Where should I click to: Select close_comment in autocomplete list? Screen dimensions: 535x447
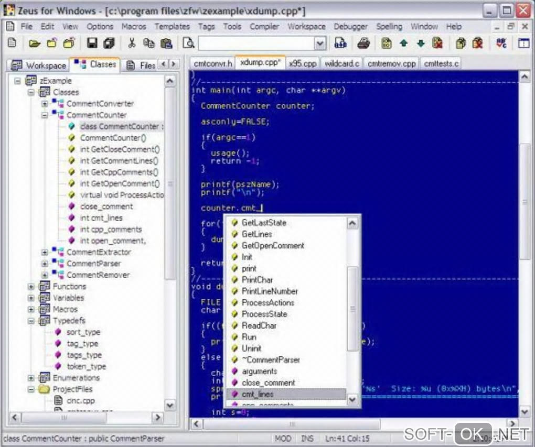268,383
